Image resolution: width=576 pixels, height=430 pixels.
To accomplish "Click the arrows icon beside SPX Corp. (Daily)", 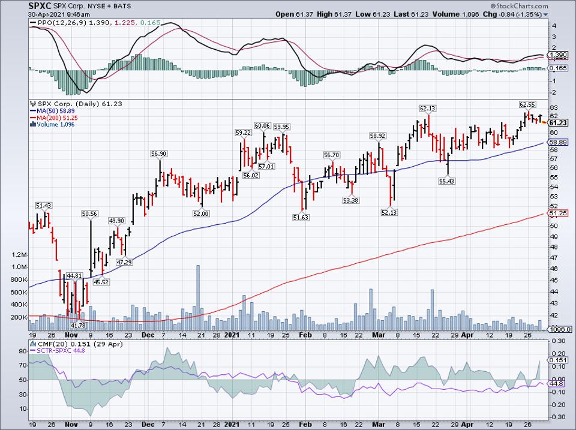I will click(x=33, y=104).
